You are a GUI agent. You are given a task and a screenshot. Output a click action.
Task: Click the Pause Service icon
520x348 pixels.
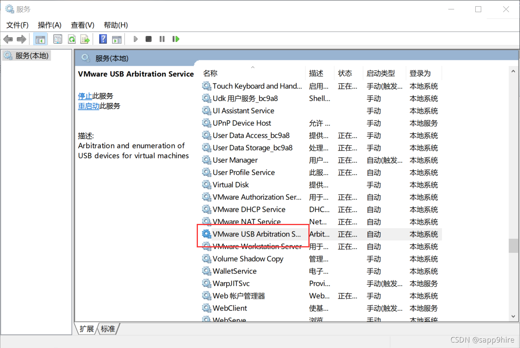162,39
